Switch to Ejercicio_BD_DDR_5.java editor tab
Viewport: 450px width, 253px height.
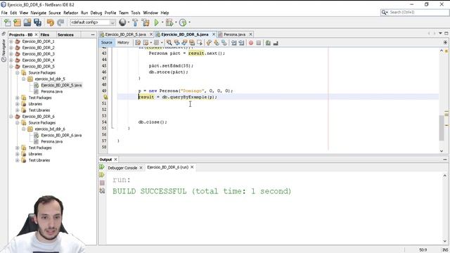[125, 34]
